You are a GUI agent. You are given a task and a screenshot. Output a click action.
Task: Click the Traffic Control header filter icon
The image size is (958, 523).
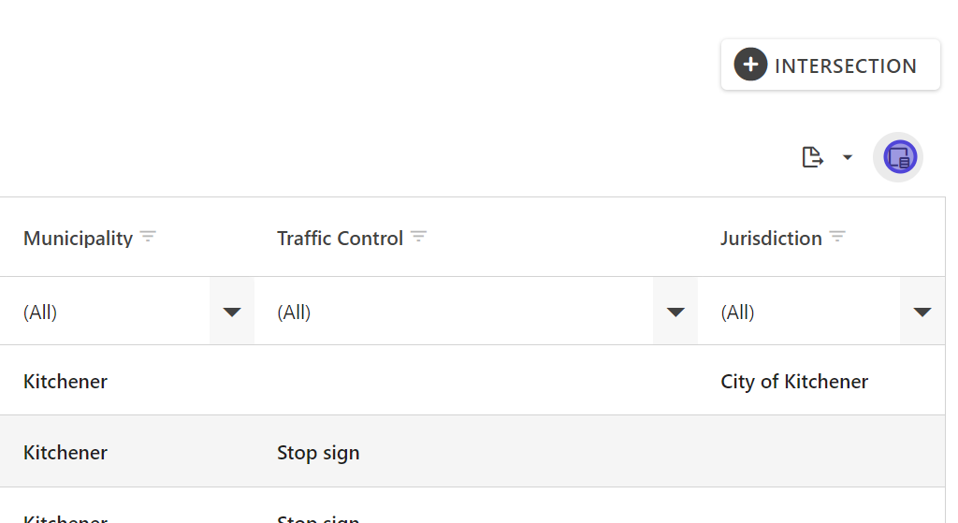point(418,238)
